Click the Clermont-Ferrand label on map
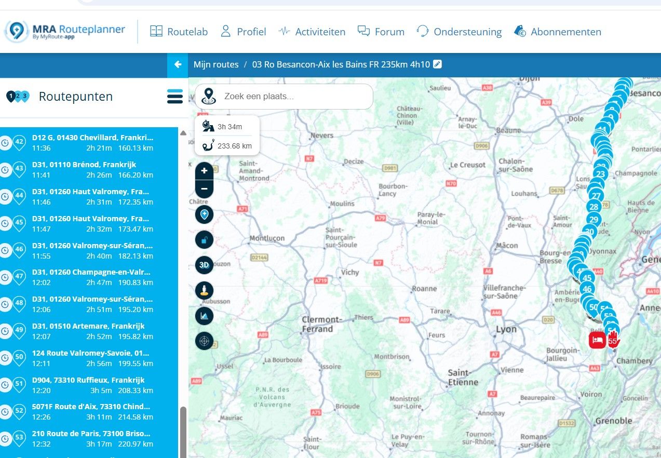661x458 pixels. click(x=323, y=324)
